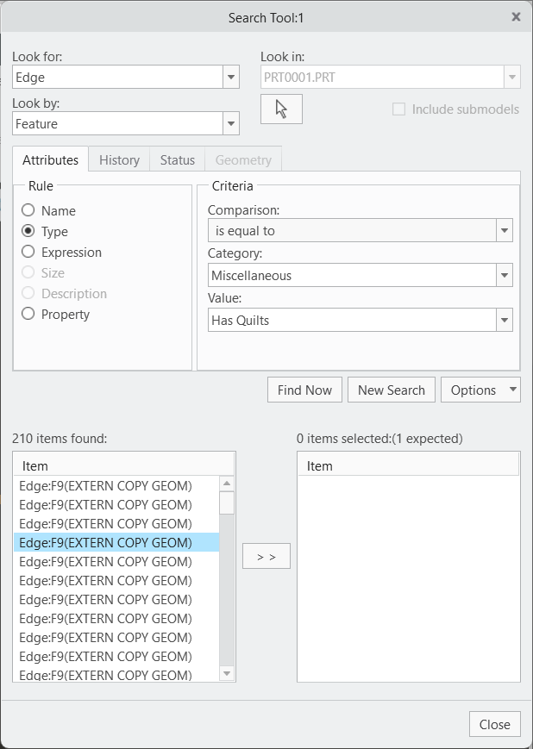
Task: Switch to the Status tab
Action: [178, 160]
